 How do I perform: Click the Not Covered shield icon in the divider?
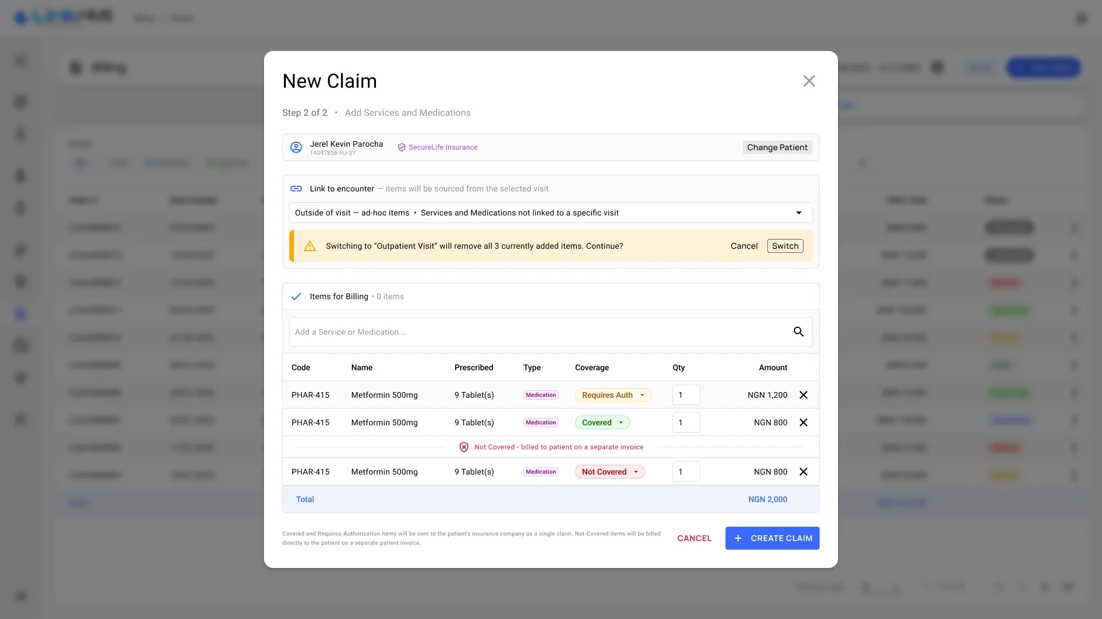pyautogui.click(x=464, y=447)
